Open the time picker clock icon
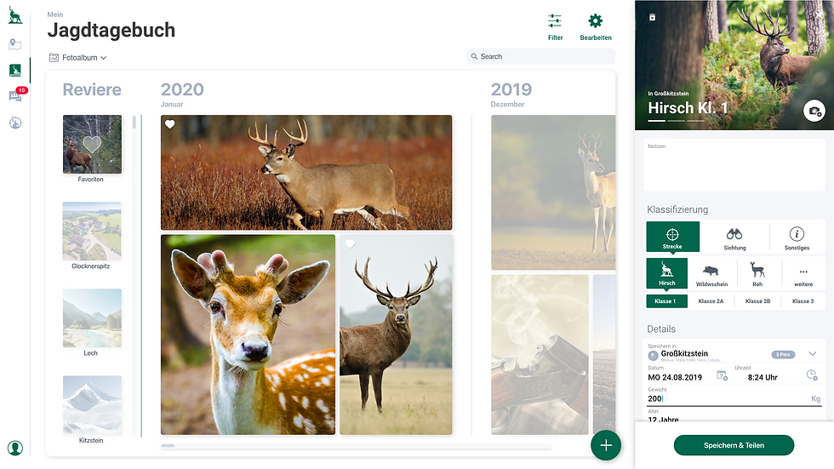Screen dimensions: 834x469 click(x=812, y=375)
